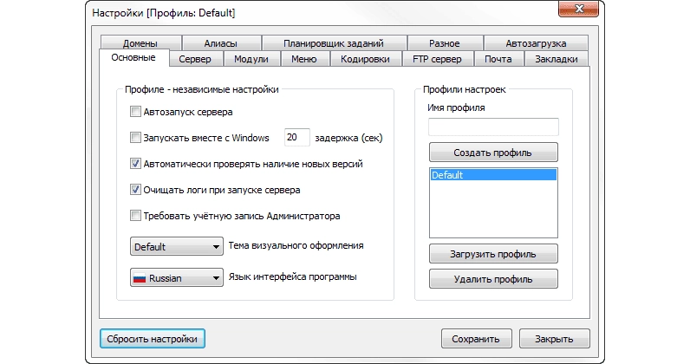Open the Почта tab
Screen dimensions: 690x364
click(498, 59)
